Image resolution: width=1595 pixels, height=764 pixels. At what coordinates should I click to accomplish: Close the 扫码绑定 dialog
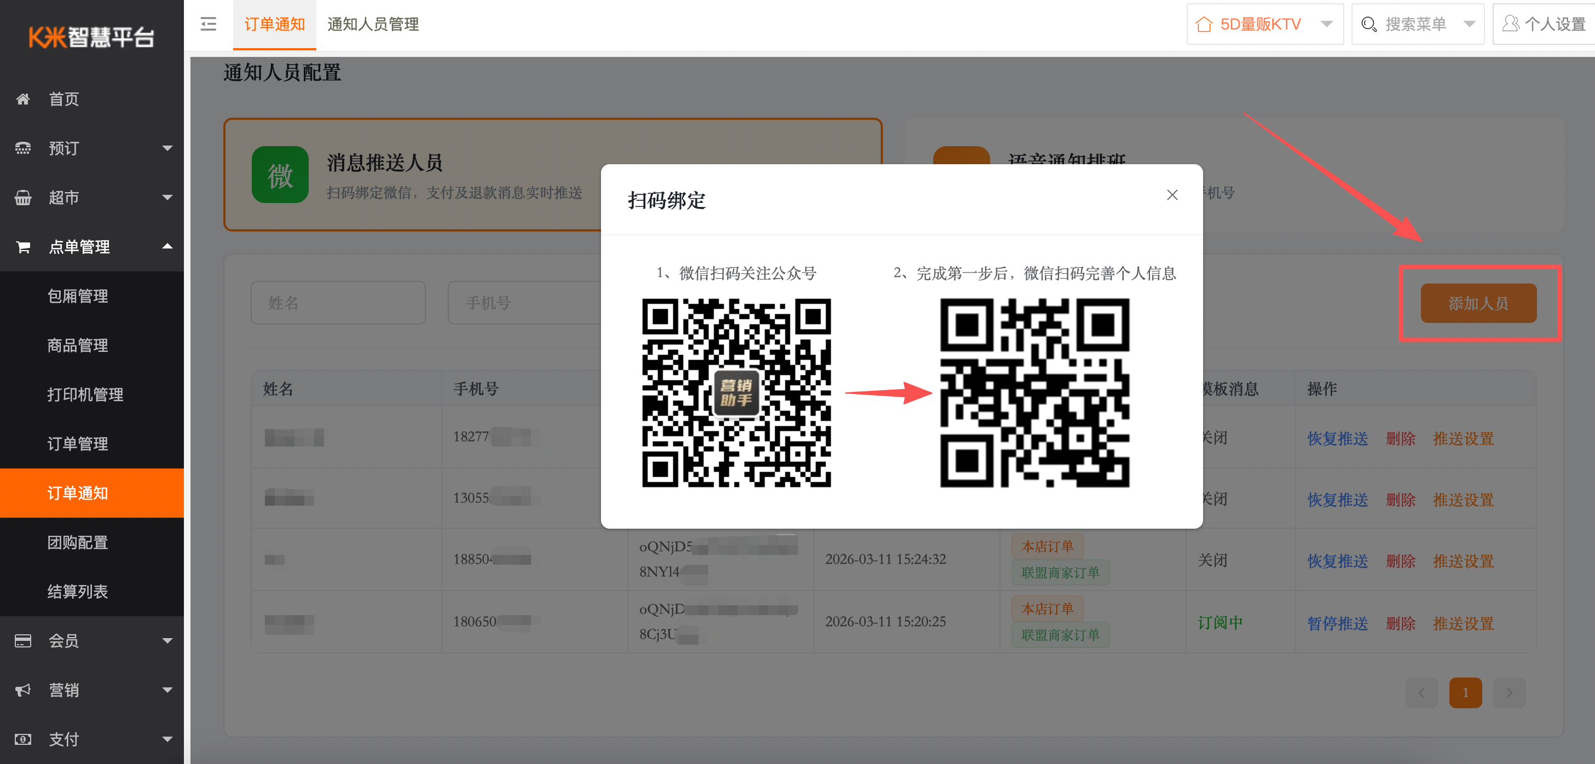pyautogui.click(x=1171, y=195)
